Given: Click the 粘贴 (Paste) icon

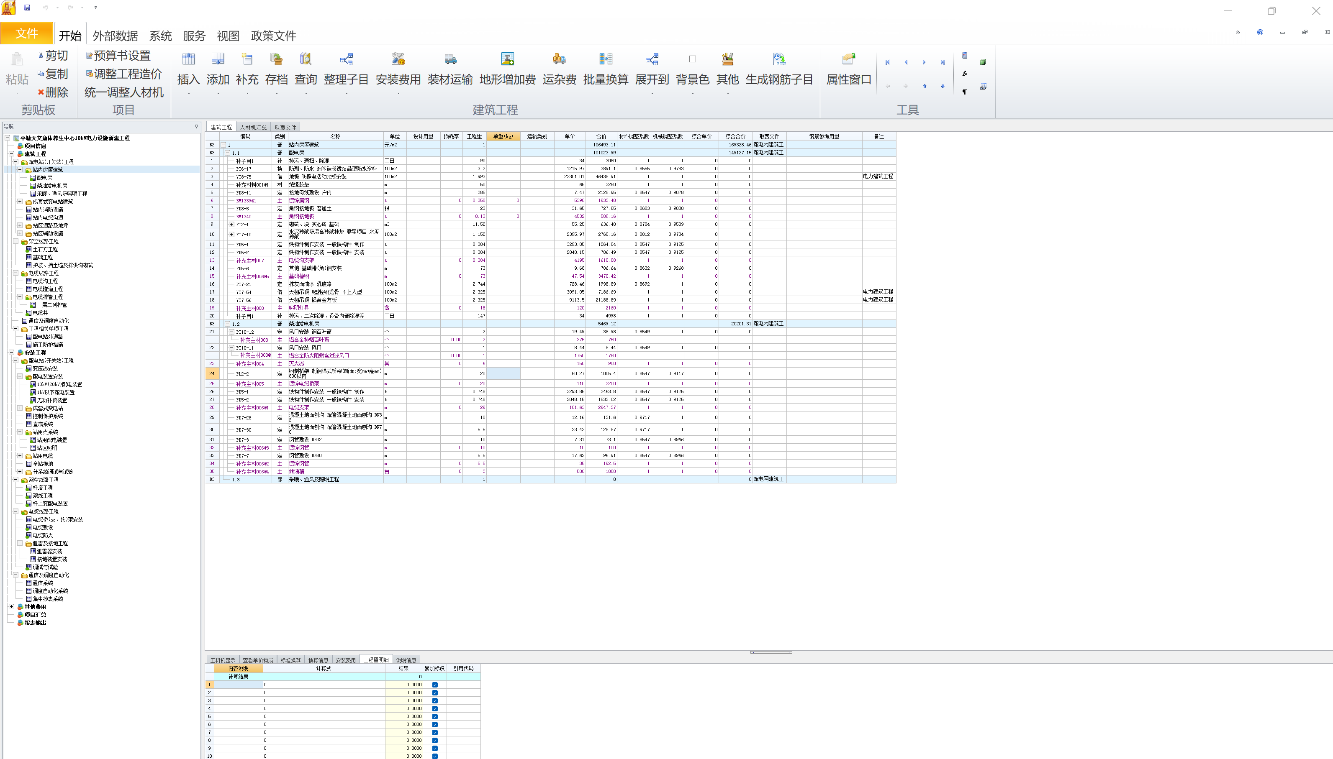Looking at the screenshot, I should pyautogui.click(x=17, y=59).
